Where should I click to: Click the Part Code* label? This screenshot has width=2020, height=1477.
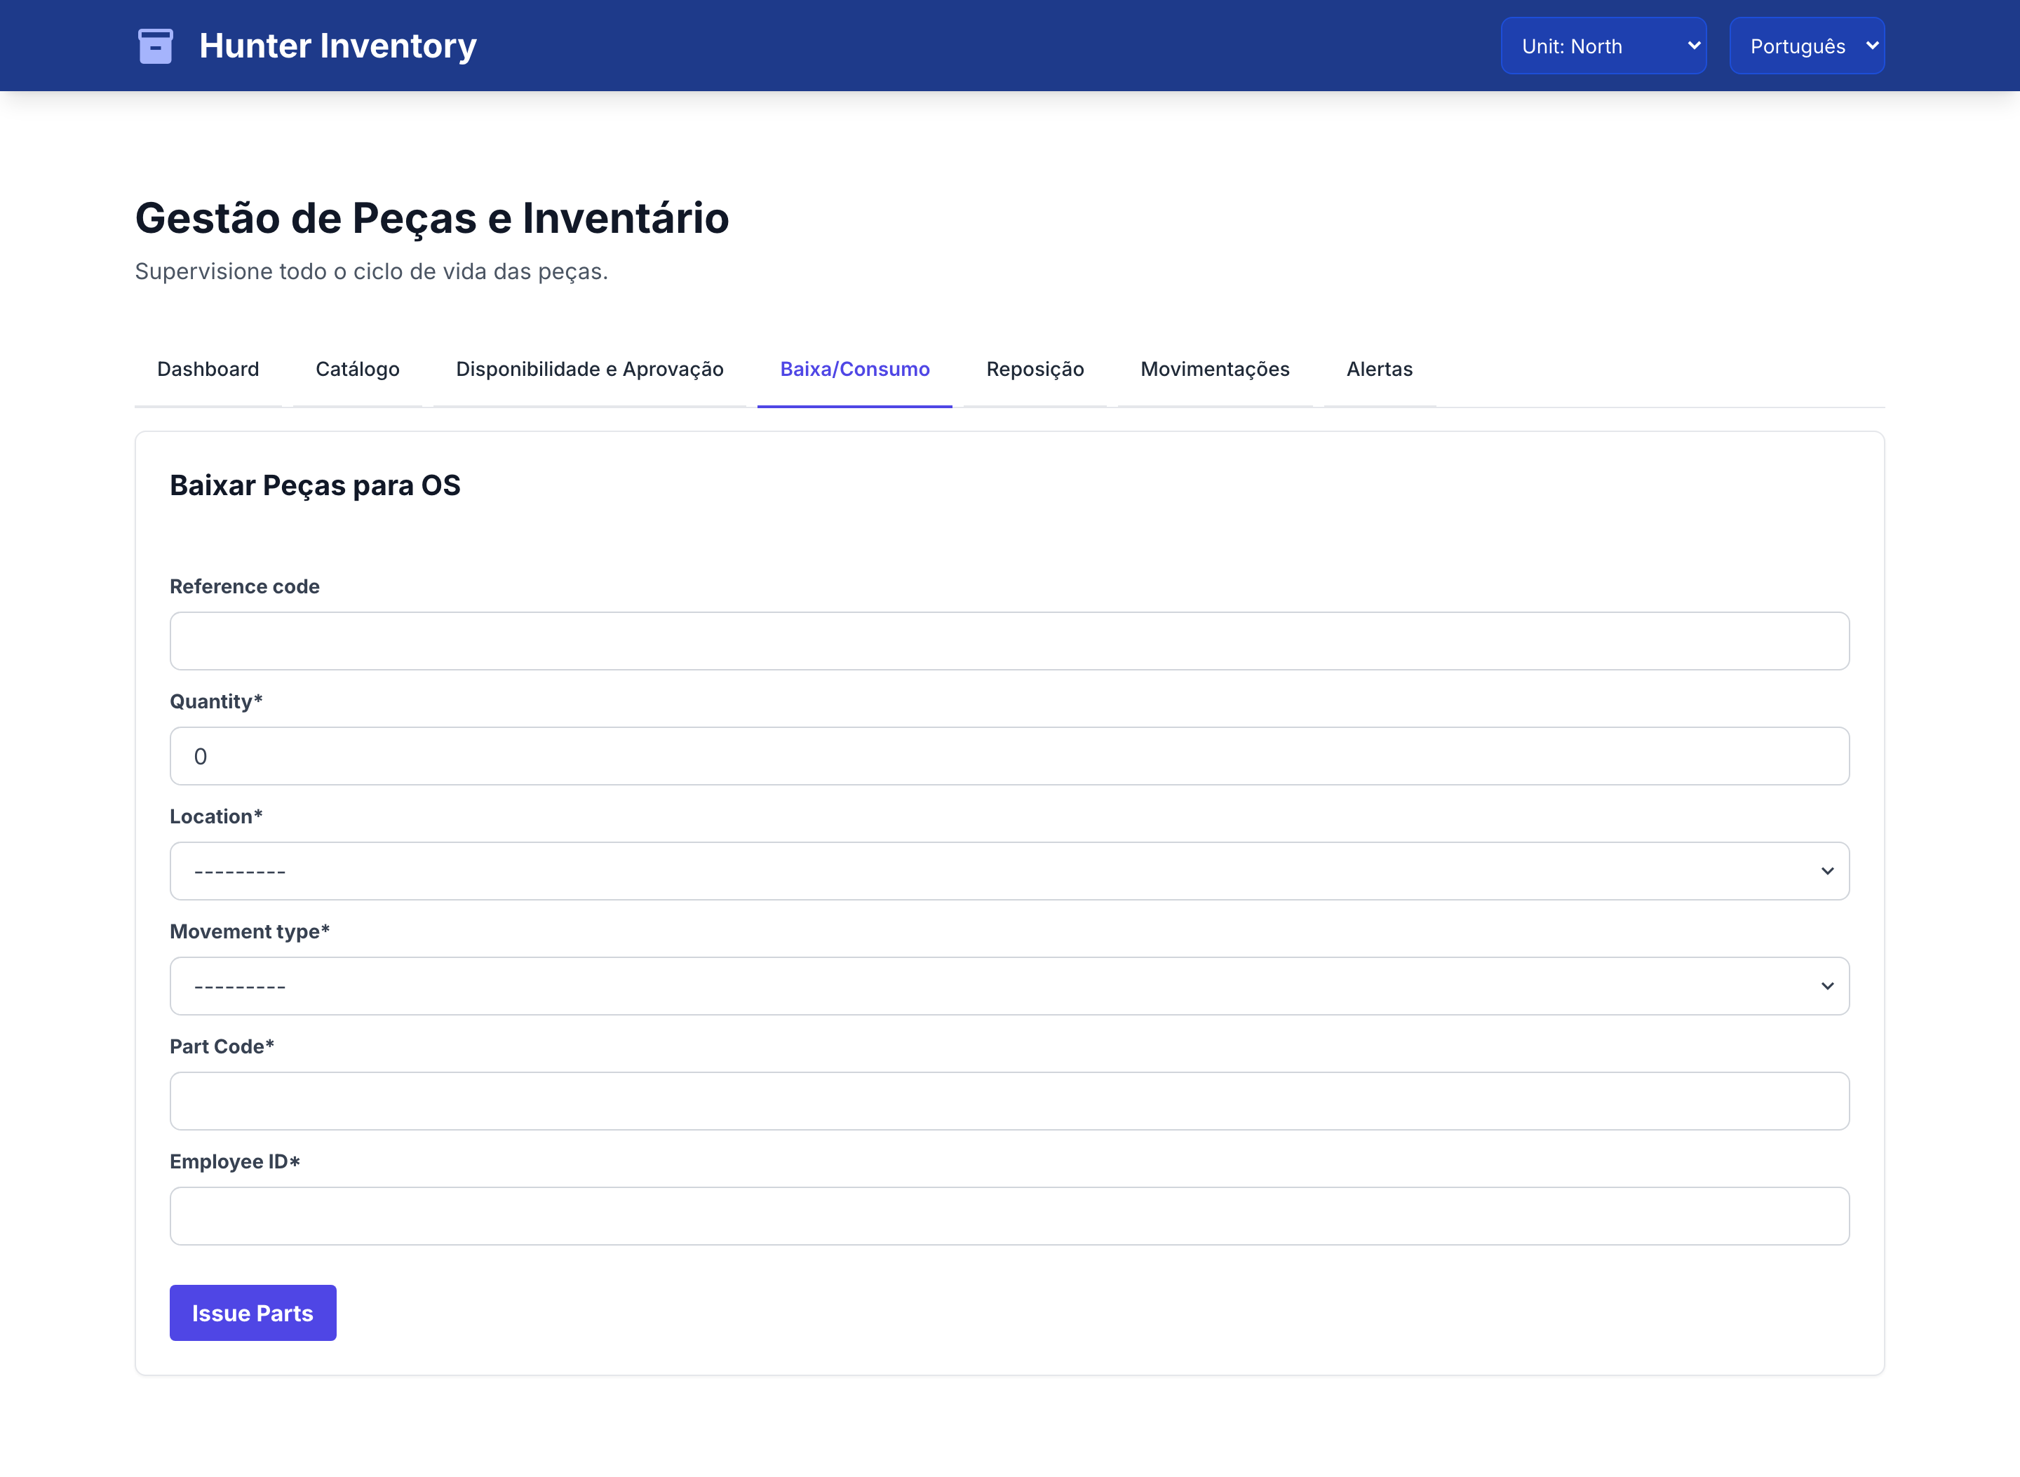click(x=222, y=1047)
